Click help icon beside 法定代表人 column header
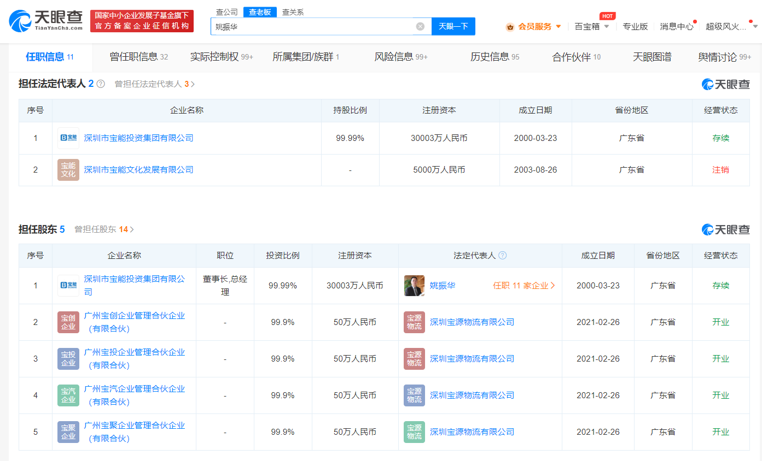This screenshot has height=461, width=762. 503,256
